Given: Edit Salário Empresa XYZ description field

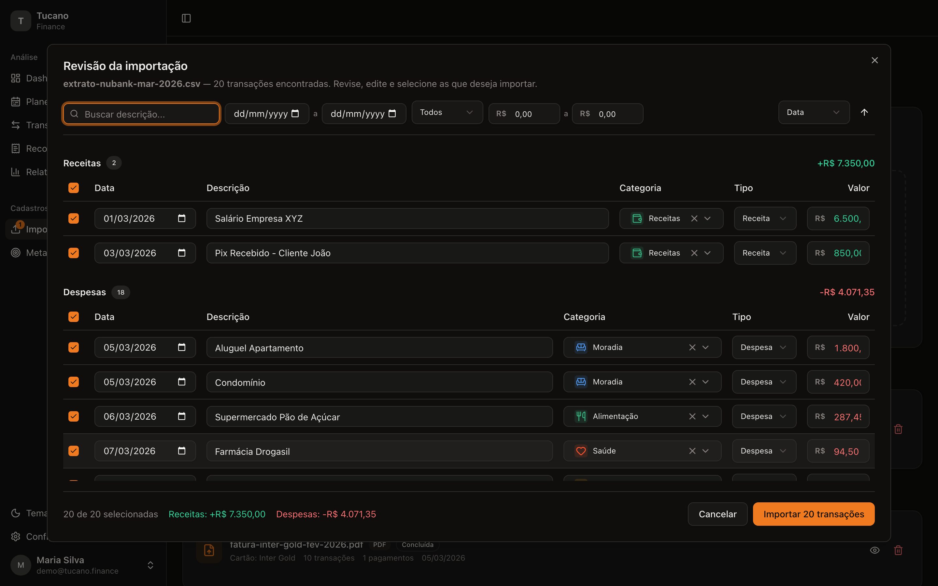Looking at the screenshot, I should click(x=407, y=218).
